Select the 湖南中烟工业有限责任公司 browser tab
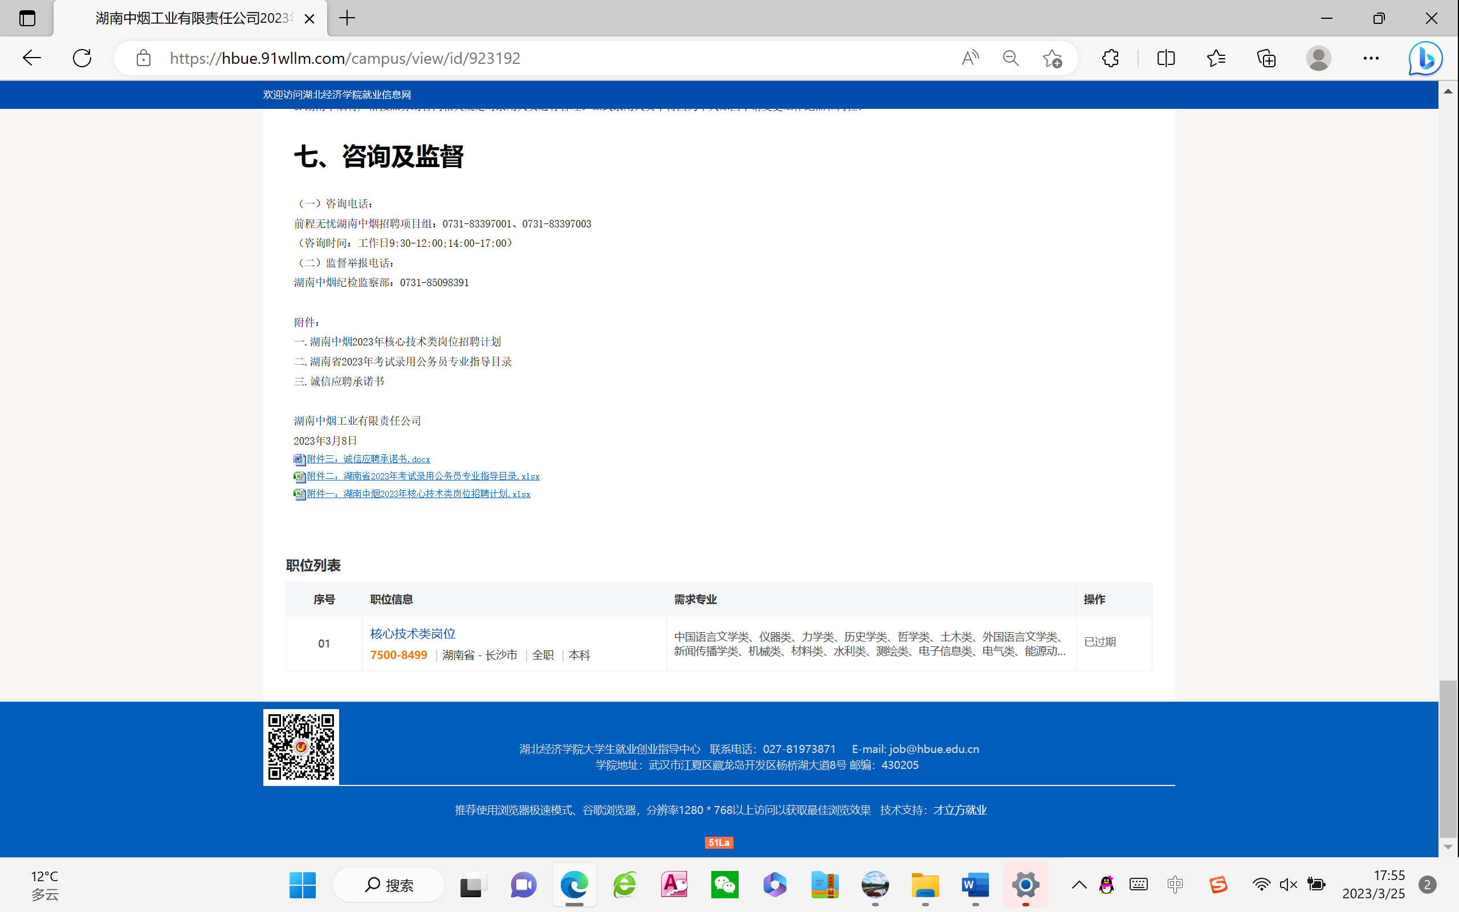Viewport: 1459px width, 912px height. click(193, 18)
